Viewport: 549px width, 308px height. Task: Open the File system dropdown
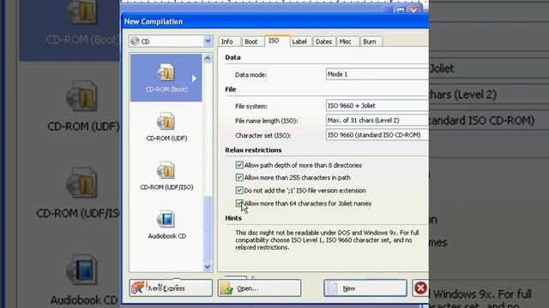tap(377, 105)
